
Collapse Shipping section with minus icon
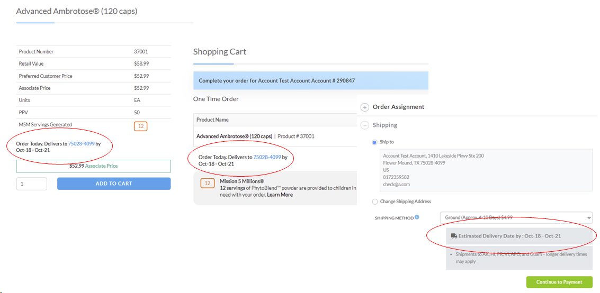365,125
